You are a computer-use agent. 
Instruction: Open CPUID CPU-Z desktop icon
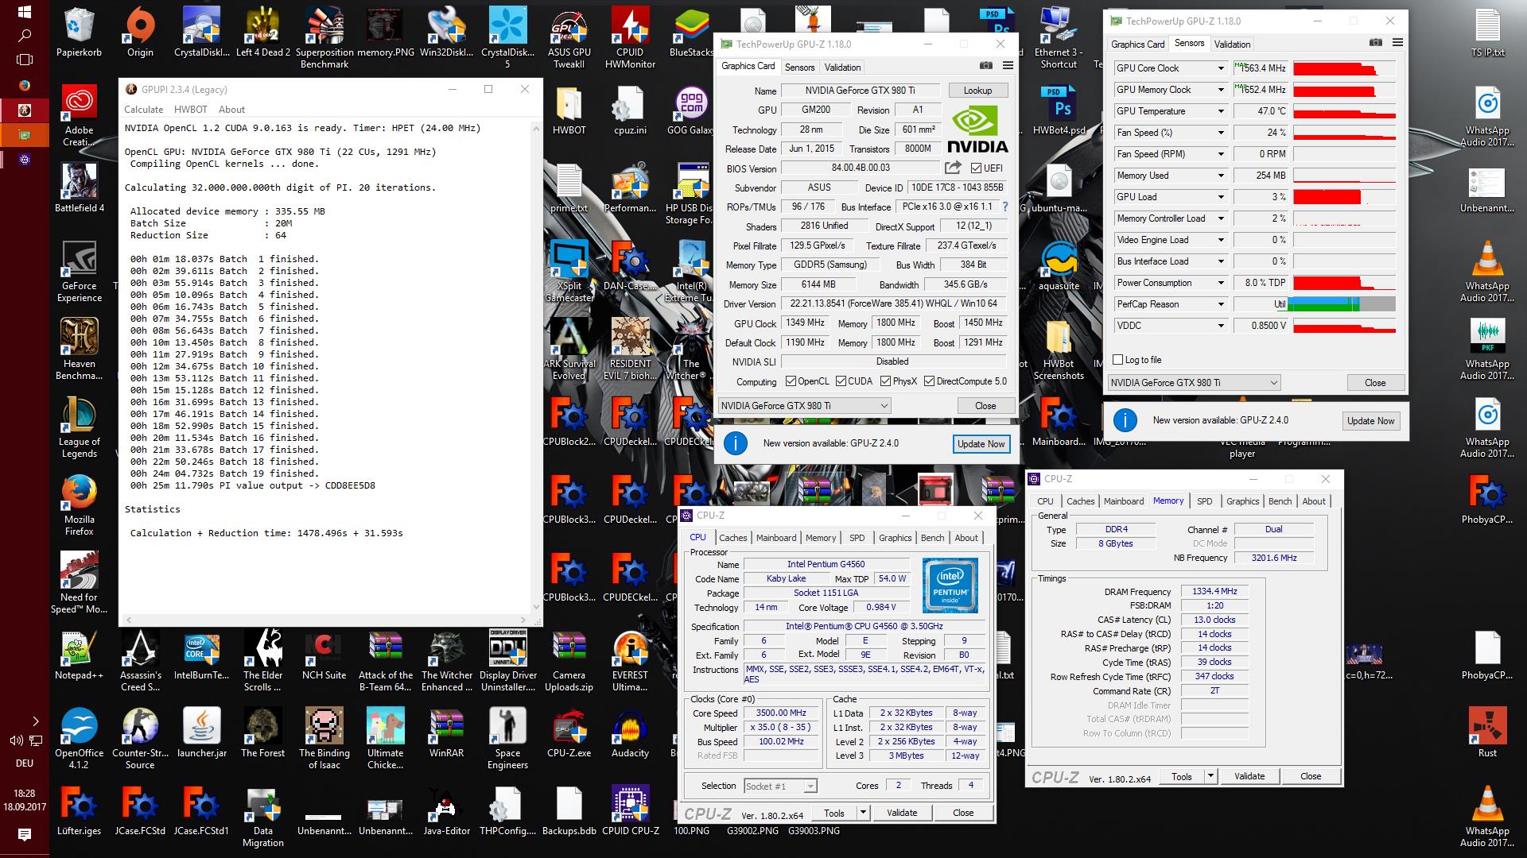click(631, 810)
